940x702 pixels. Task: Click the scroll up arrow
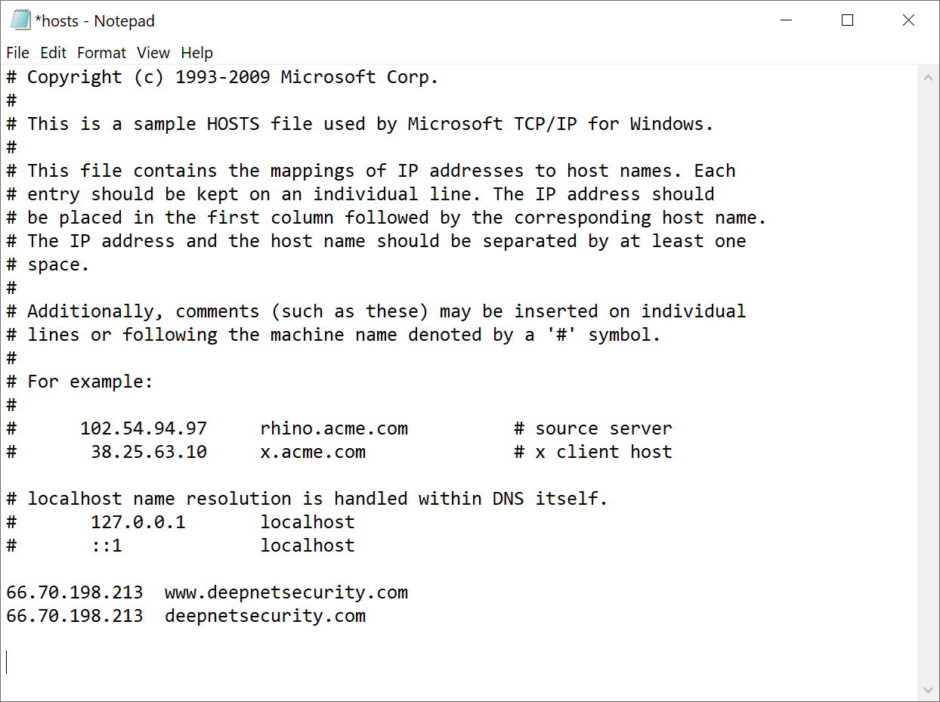[928, 77]
